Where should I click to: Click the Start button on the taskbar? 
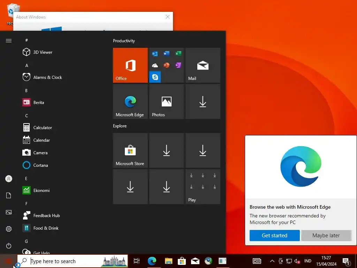8,261
